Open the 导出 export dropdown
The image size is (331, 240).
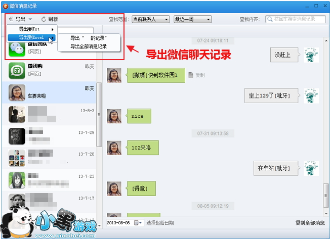(x=20, y=19)
